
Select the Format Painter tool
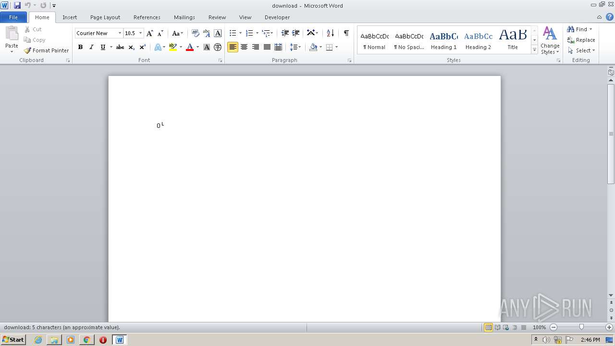[46, 50]
